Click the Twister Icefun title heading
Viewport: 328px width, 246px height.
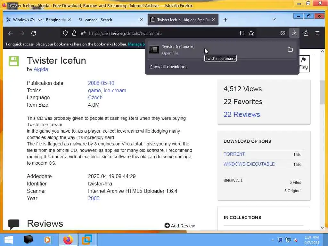point(56,61)
